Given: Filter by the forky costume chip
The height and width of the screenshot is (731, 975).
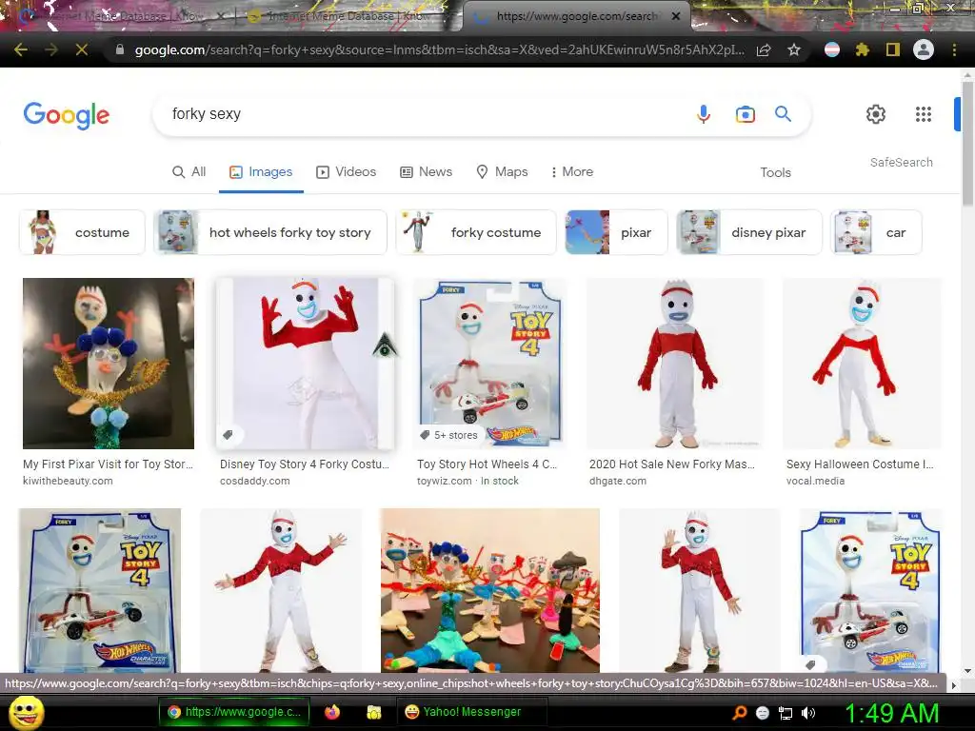Looking at the screenshot, I should [x=476, y=232].
